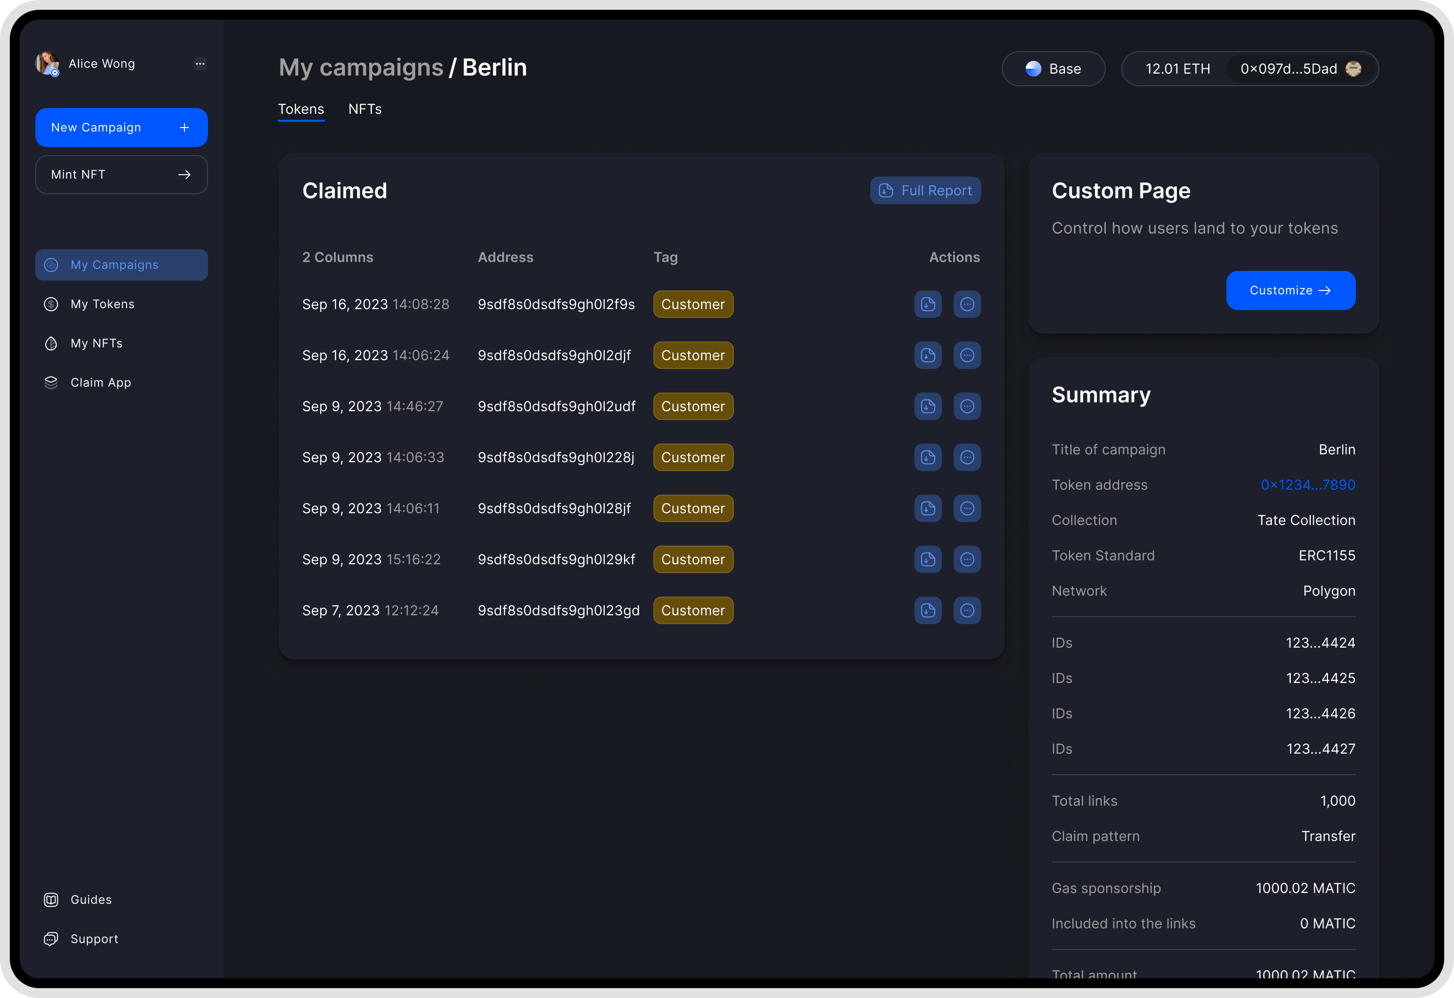1454x998 pixels.
Task: Click the 1000.02 MATIC gas sponsorship value
Action: tap(1305, 888)
